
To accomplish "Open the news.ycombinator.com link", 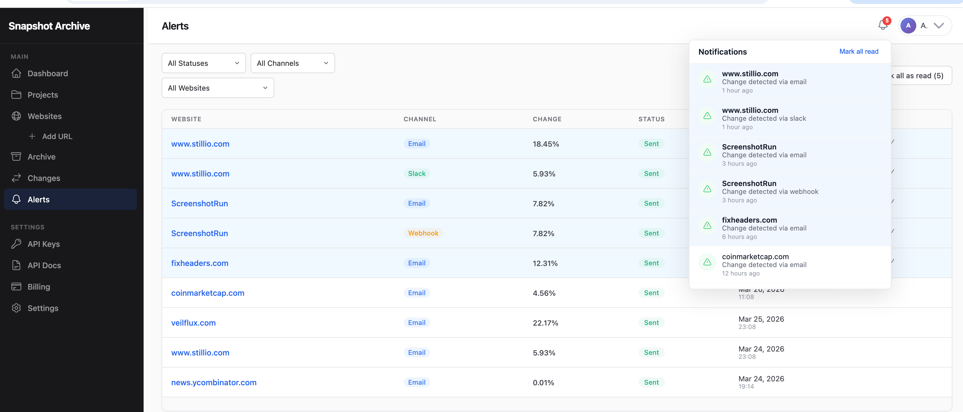I will (213, 382).
